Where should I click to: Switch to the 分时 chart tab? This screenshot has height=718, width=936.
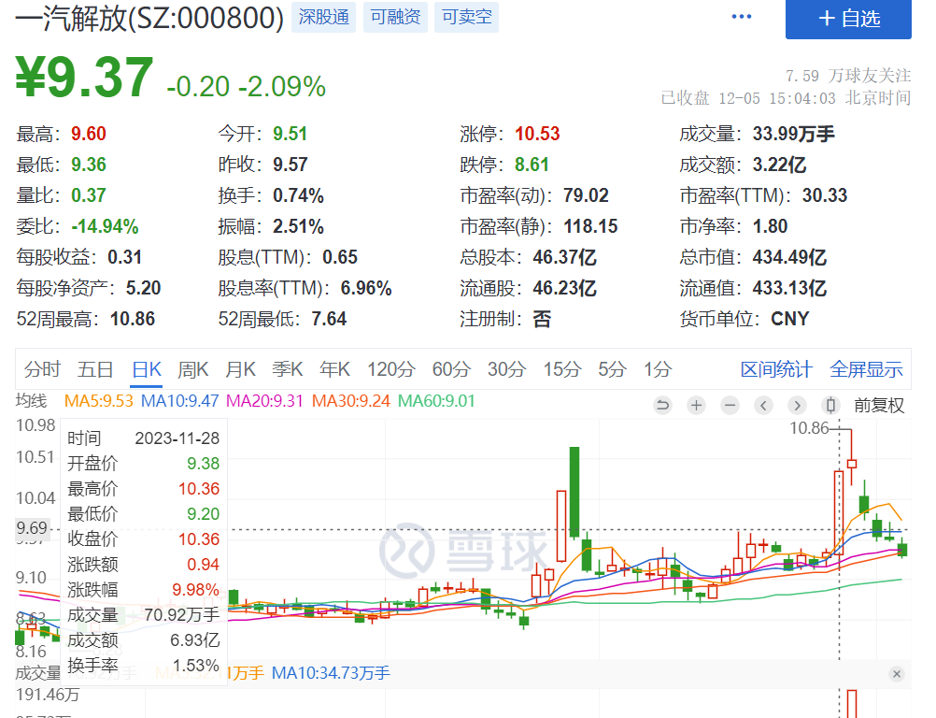pos(42,369)
